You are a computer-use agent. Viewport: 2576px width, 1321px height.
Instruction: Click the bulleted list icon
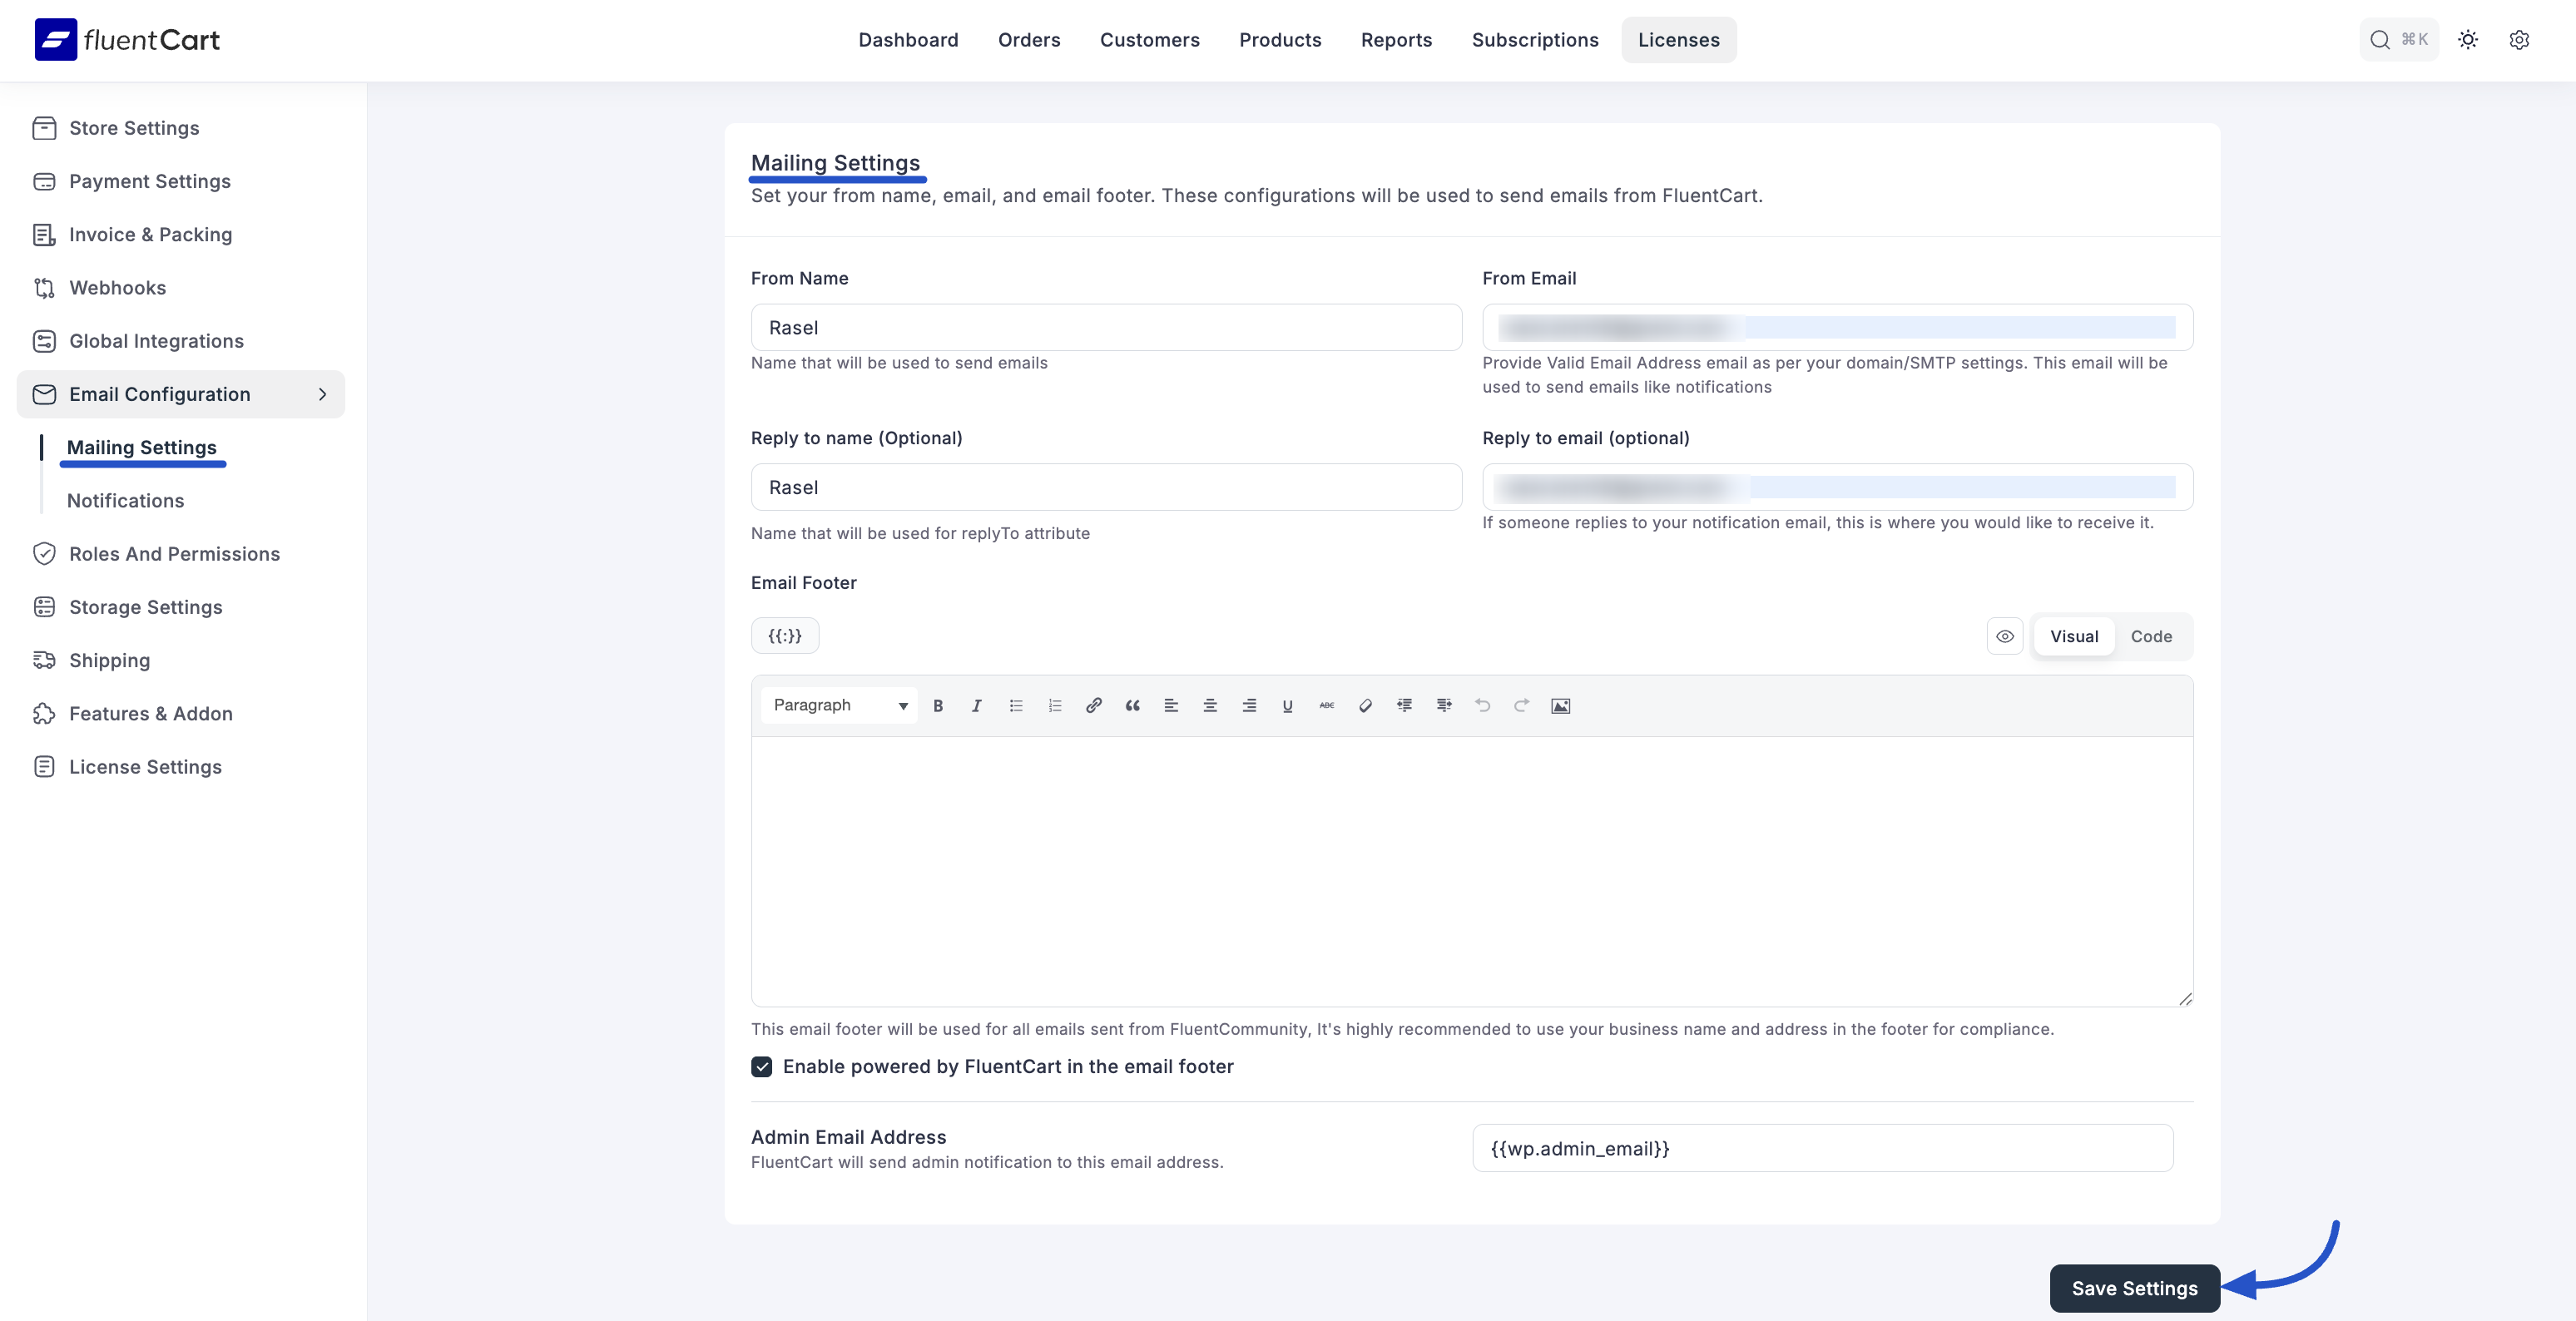point(1015,705)
